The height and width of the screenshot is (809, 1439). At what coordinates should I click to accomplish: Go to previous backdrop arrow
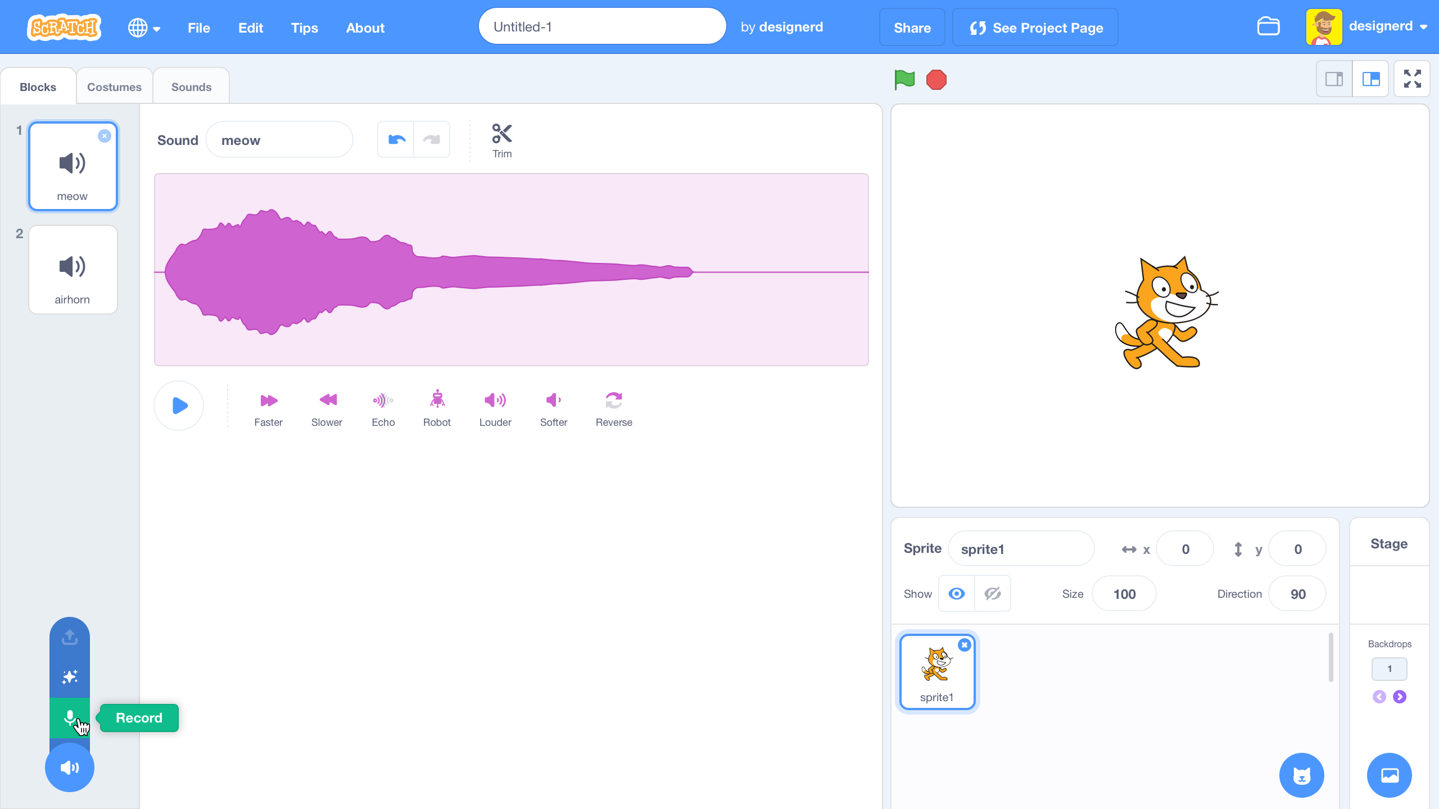click(1379, 697)
